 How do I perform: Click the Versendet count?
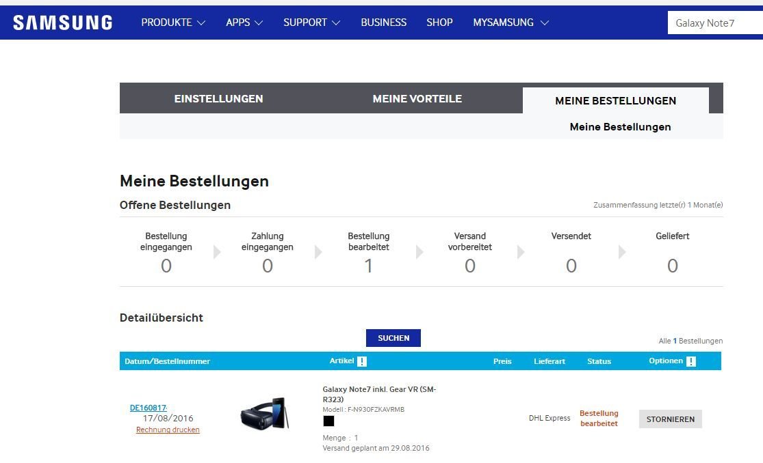pyautogui.click(x=571, y=266)
